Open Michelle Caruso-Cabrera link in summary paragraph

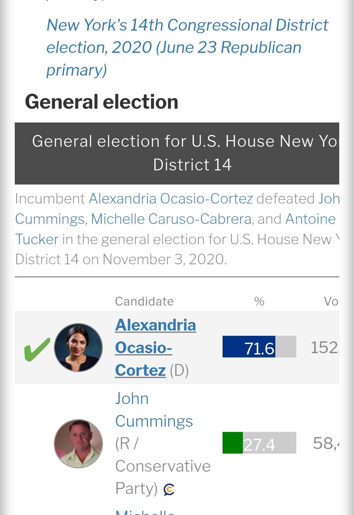click(x=171, y=219)
